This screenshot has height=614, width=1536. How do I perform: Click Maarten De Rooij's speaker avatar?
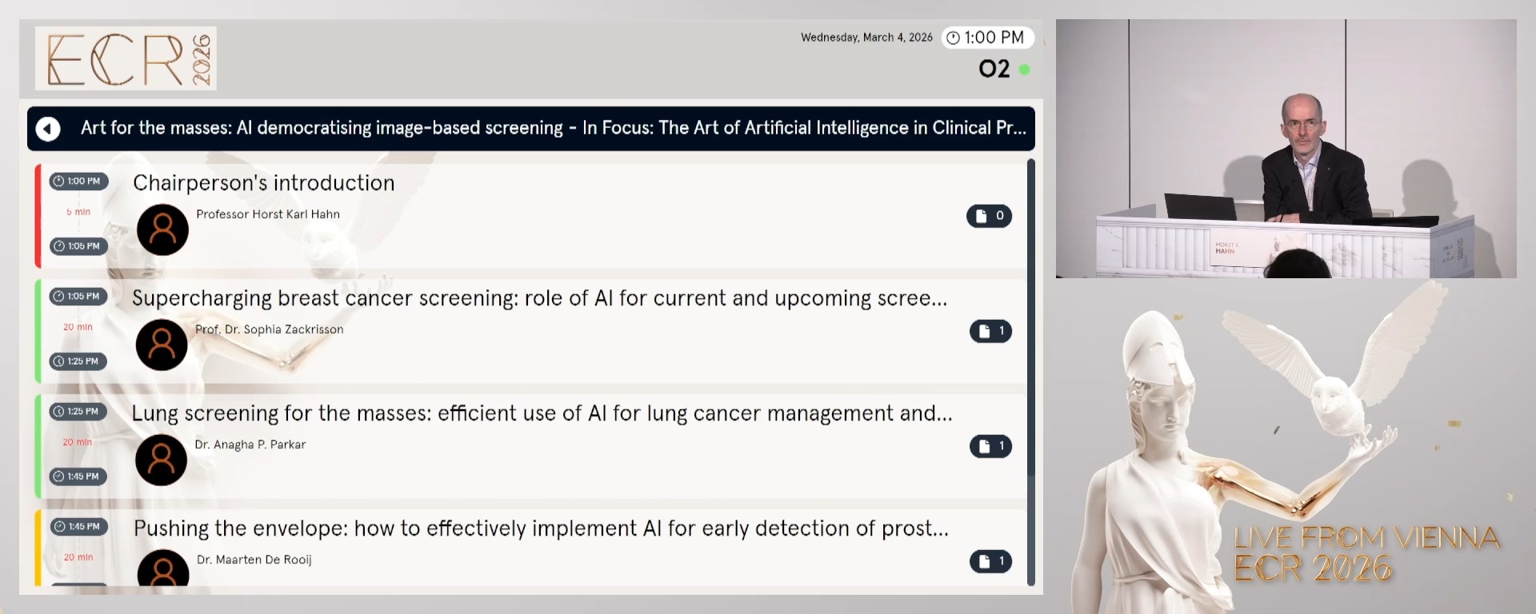[163, 569]
